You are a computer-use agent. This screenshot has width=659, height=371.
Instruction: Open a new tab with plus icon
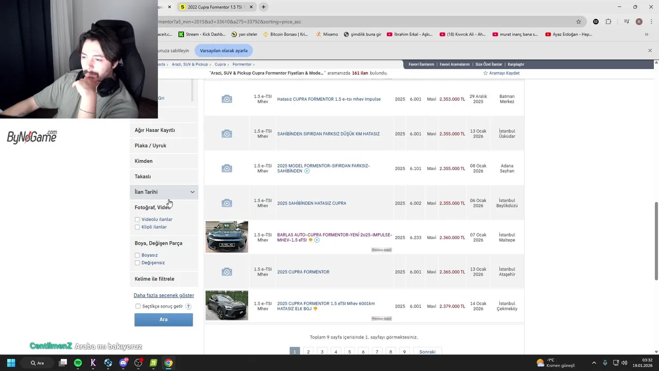pos(264,7)
